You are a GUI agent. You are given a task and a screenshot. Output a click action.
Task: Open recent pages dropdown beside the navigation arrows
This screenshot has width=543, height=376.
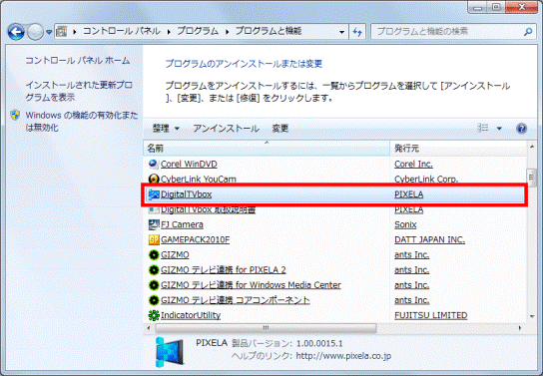click(49, 32)
